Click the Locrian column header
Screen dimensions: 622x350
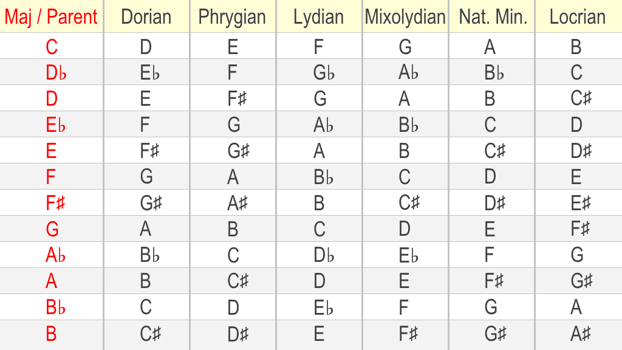point(579,16)
